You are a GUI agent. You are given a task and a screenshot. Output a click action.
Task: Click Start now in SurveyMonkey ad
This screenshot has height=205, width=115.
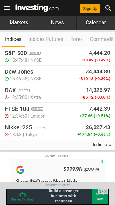(x=100, y=197)
